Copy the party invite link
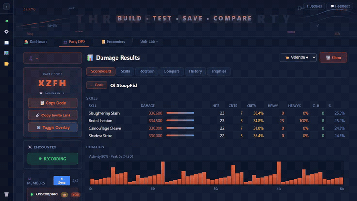 (53, 115)
